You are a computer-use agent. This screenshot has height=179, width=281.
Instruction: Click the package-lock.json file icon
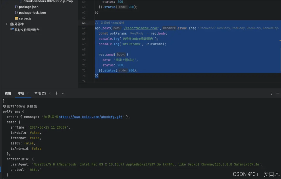point(16,13)
